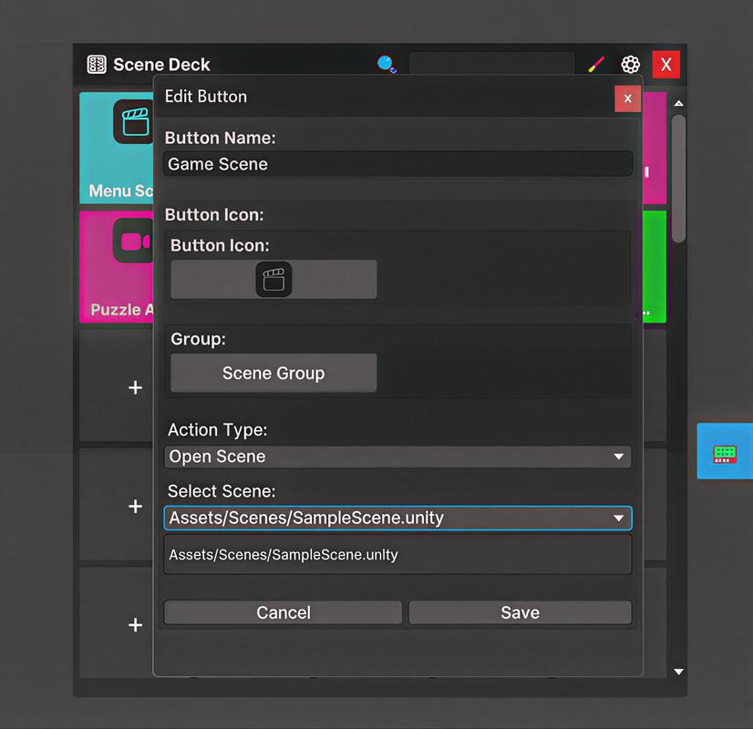Choose the SampleScene.unity option

(397, 552)
